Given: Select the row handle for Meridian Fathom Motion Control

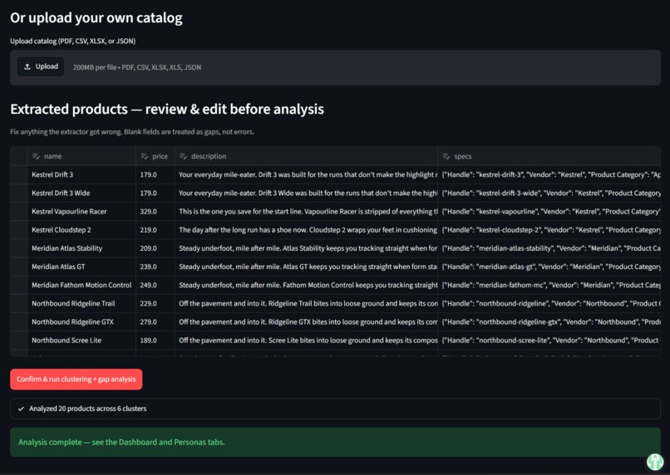Looking at the screenshot, I should [19, 285].
